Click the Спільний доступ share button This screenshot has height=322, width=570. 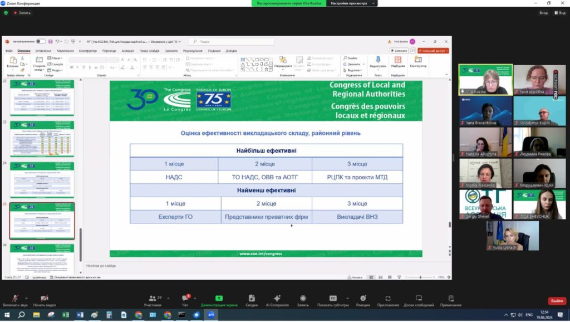433,51
